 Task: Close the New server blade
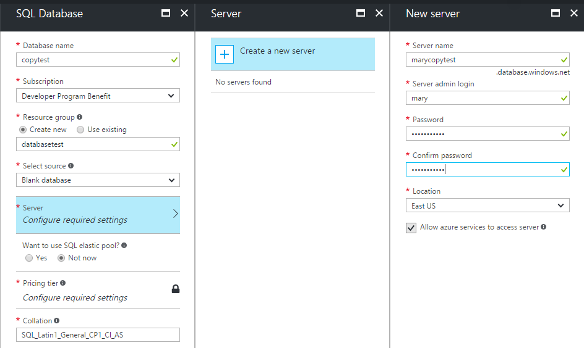pos(574,14)
